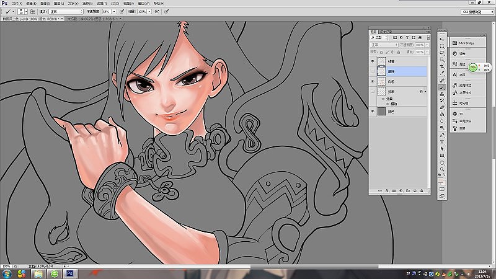Screen dimensions: 496x279
Task: Expand the brush opacity slider arrow
Action: [x=113, y=11]
